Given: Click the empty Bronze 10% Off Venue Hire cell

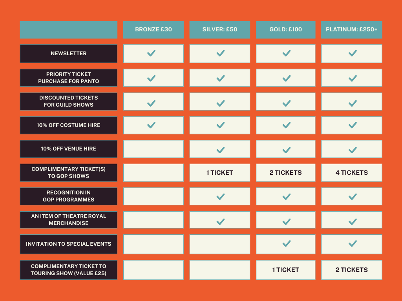Looking at the screenshot, I should [153, 149].
